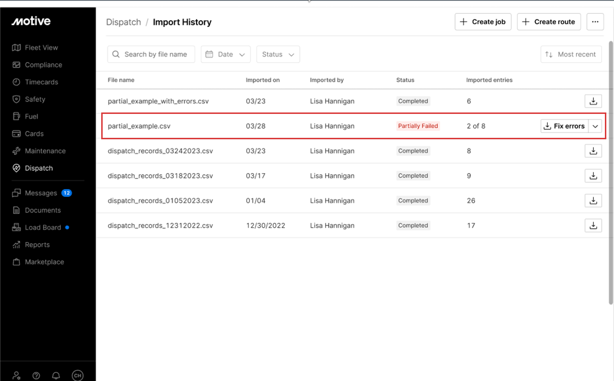Go to Fleet View in sidebar
Image resolution: width=614 pixels, height=381 pixels.
coord(41,48)
